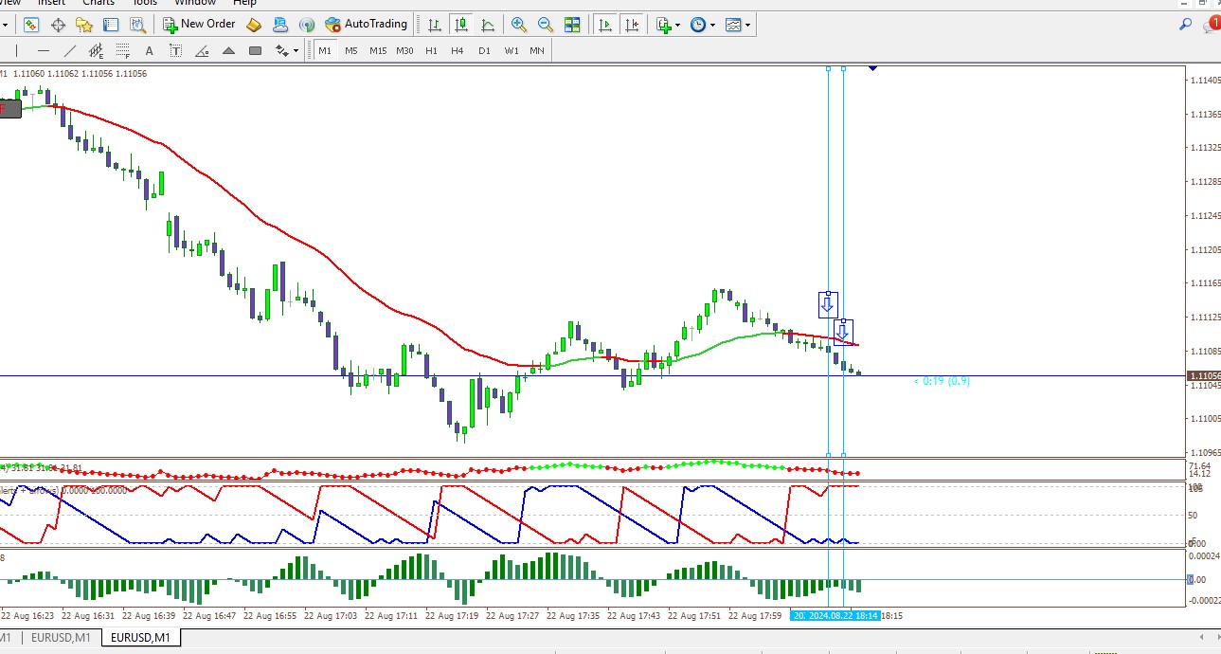The image size is (1221, 654).
Task: Select the vertical line drawing tool
Action: pos(17,50)
